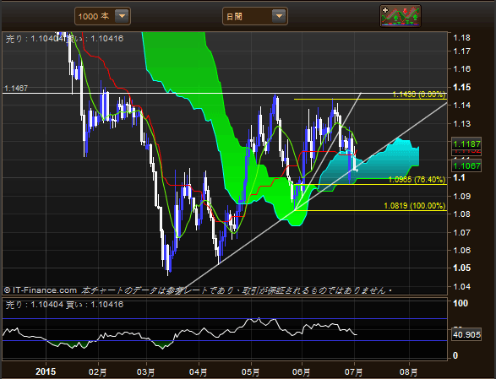Click the IT-Finance.com copyright text

(41, 290)
